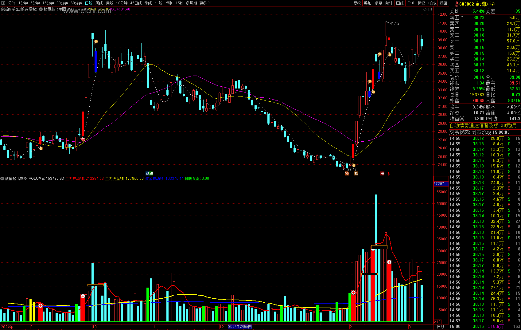Open the main chart indicator dropdown
521x330 pixels.
pyautogui.click(x=41, y=9)
